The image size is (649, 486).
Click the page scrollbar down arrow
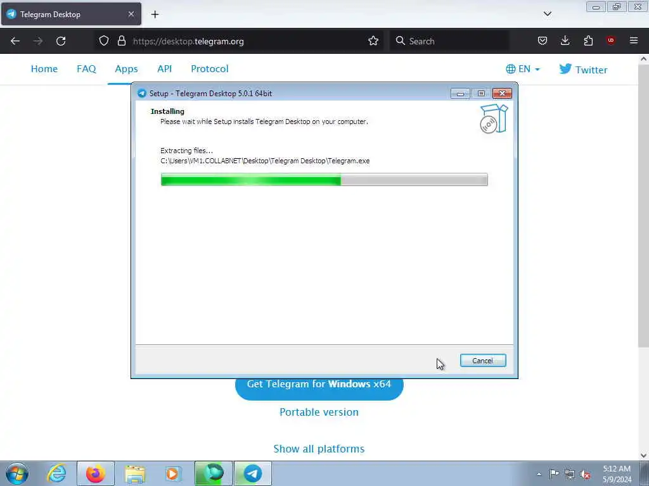(x=643, y=456)
